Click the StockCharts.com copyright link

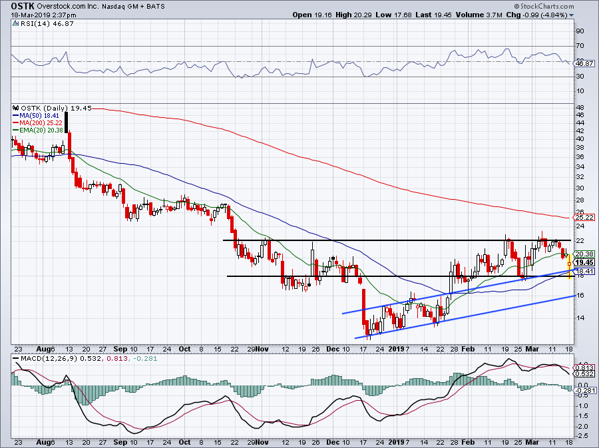(544, 6)
